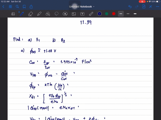Select the Highlighter tool
The height and width of the screenshot is (120, 161).
tap(39, 14)
